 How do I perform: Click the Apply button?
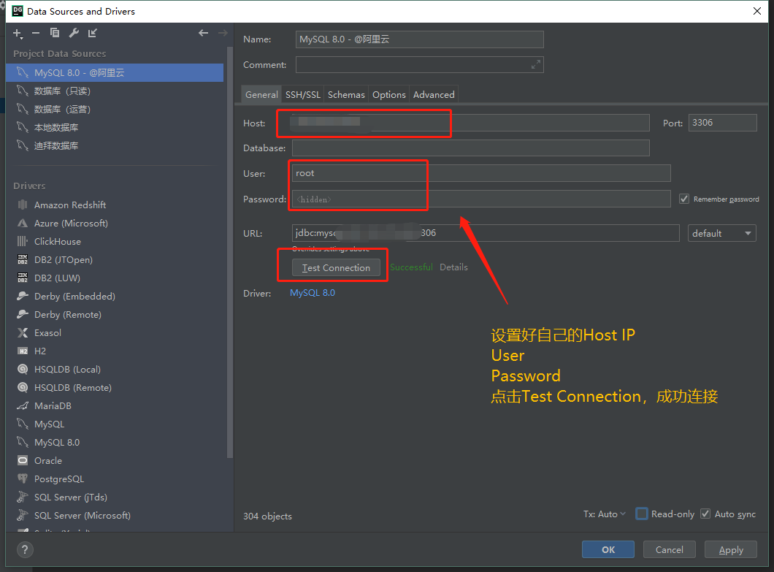click(x=731, y=550)
